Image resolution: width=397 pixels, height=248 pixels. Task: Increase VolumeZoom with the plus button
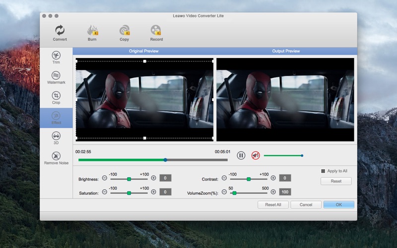[x=273, y=192]
